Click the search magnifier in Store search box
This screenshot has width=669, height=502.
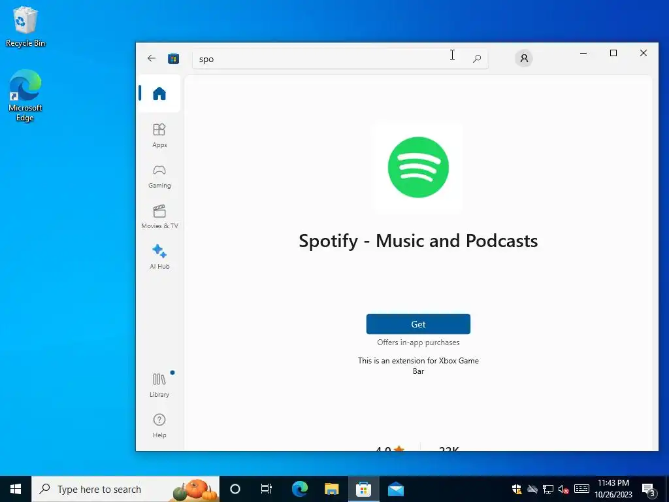476,58
